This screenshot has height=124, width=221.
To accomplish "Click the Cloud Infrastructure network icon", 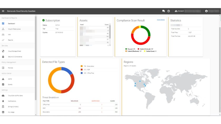I will [3, 29].
